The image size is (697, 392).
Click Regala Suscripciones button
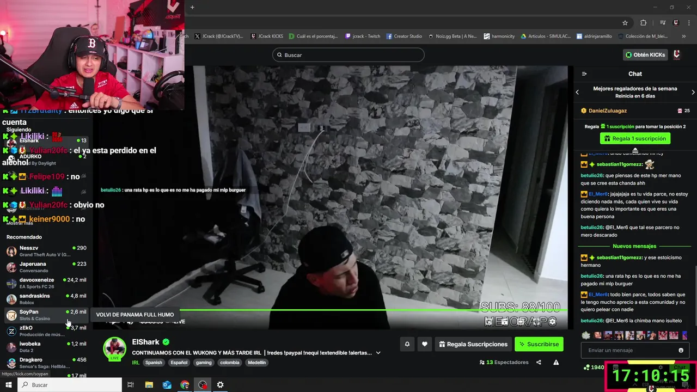tap(473, 344)
